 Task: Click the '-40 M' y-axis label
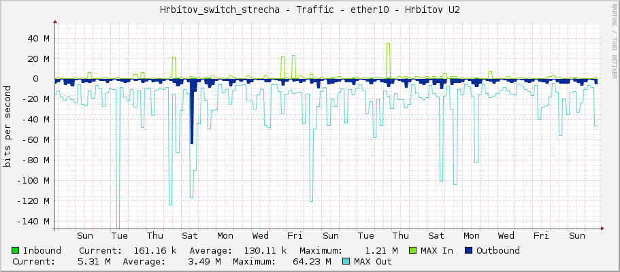[35, 120]
